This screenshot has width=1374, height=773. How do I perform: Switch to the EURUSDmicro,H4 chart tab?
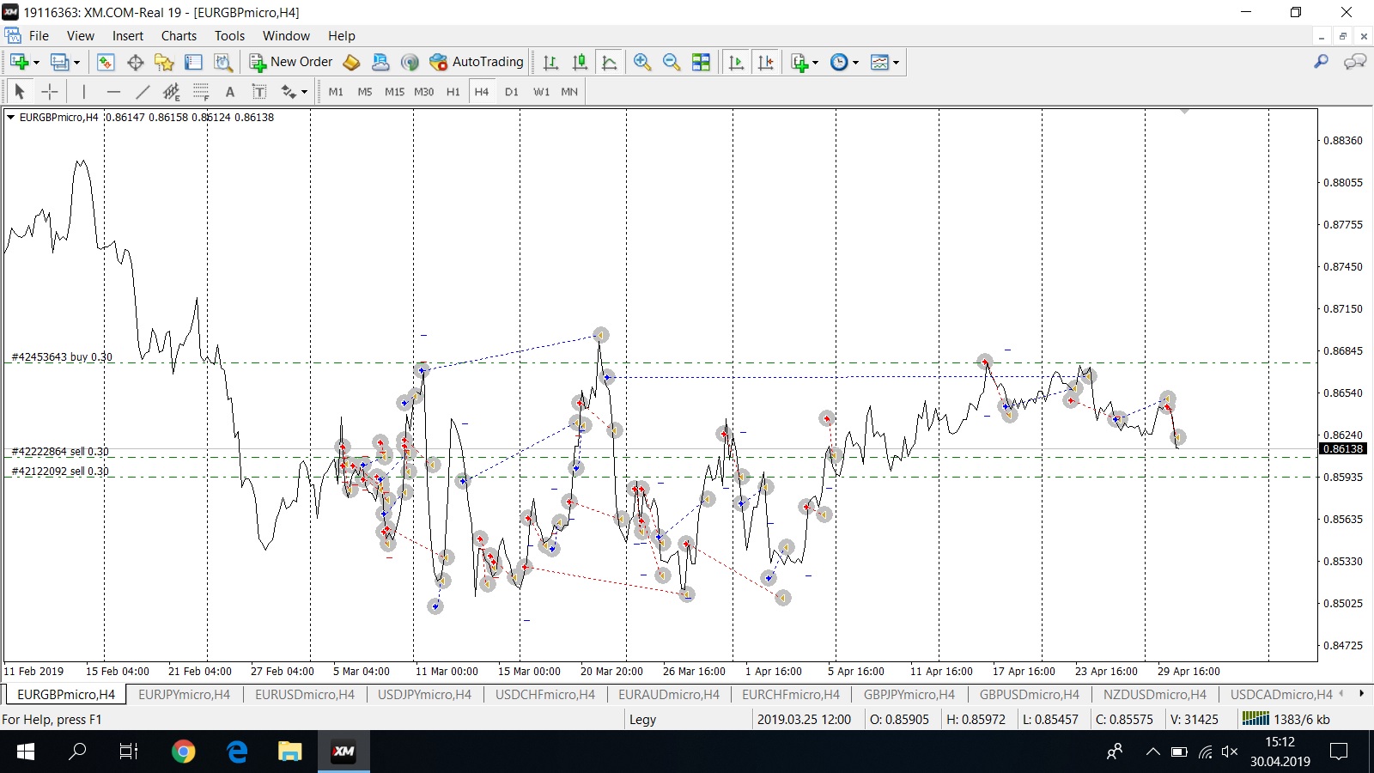[304, 695]
